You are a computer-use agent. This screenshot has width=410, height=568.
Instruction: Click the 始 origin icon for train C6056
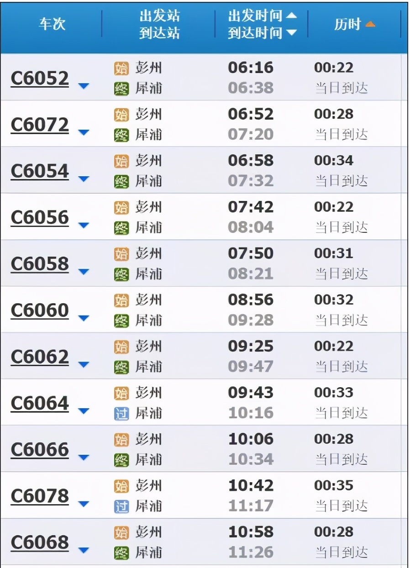pyautogui.click(x=121, y=208)
